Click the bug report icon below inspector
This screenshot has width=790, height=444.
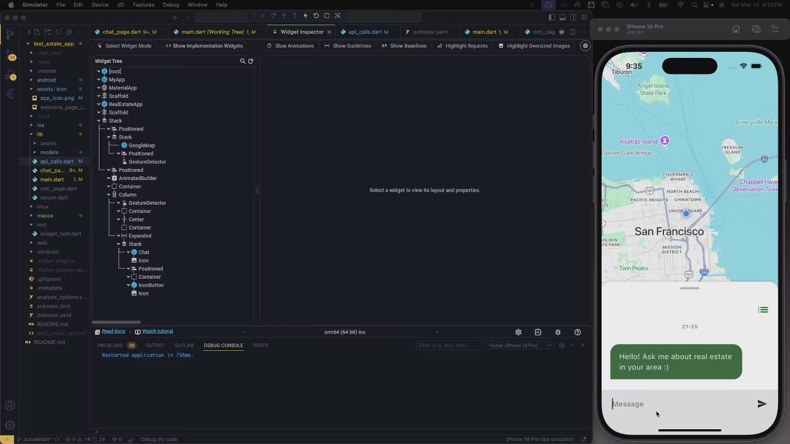coord(558,332)
